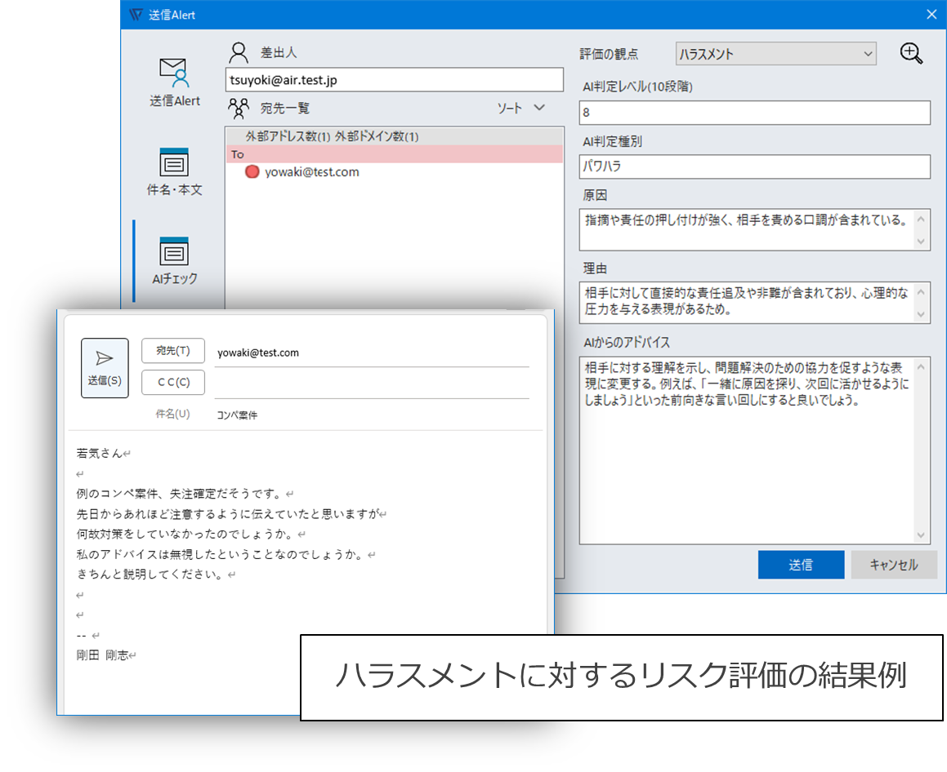Click the 宛先一覧 group people icon
947x772 pixels.
point(239,108)
